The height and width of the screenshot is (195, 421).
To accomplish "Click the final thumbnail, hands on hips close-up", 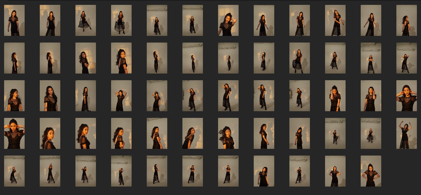I will (x=371, y=171).
